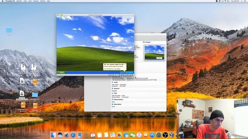The image size is (248, 139).
Task: Open Mail stamp icon in Dock
Action: [80, 135]
